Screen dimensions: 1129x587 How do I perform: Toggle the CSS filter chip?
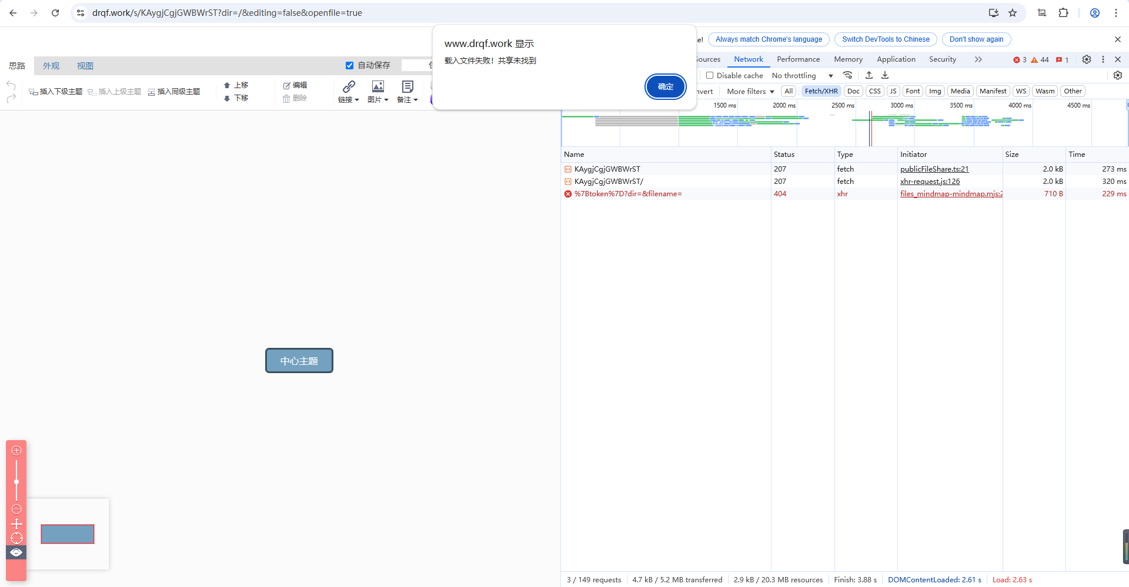tap(875, 91)
